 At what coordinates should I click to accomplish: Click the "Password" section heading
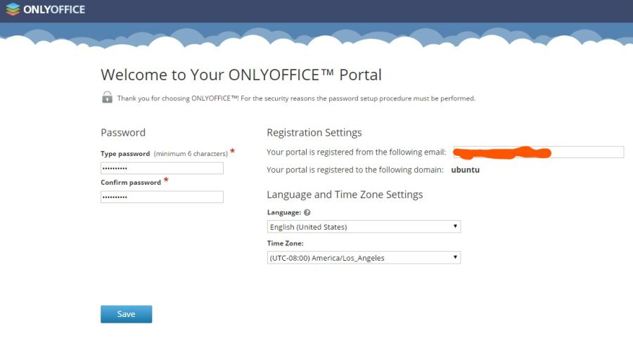pyautogui.click(x=123, y=133)
